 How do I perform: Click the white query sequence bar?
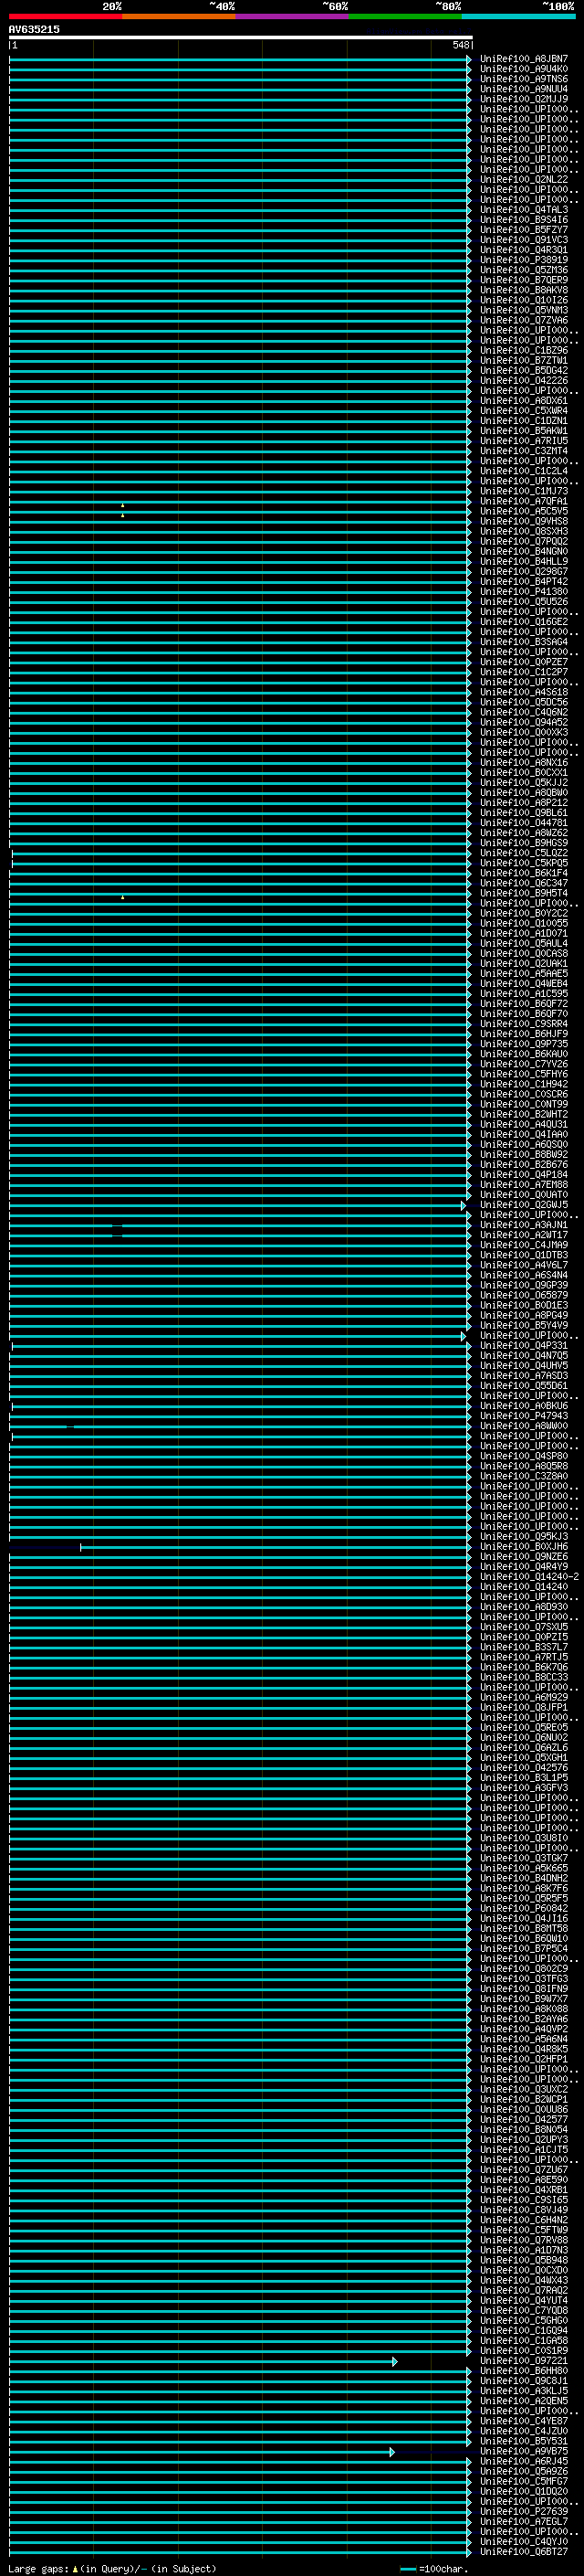pos(241,38)
